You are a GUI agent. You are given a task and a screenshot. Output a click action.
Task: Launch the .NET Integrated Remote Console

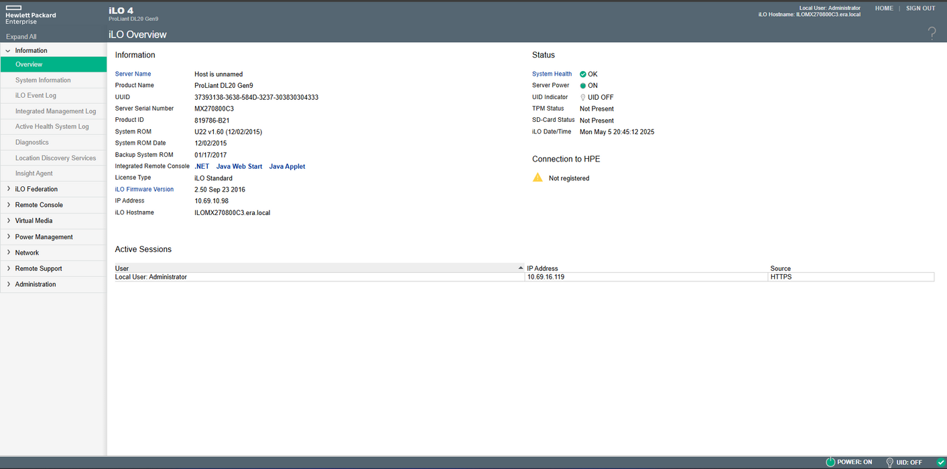(x=202, y=166)
